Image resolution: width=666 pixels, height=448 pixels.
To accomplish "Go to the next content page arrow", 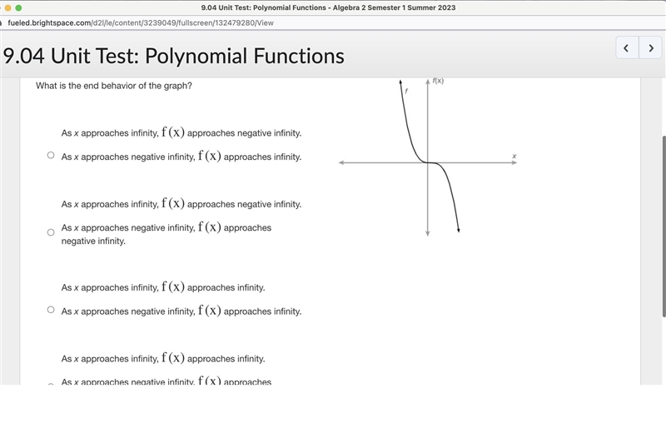I will pyautogui.click(x=650, y=47).
